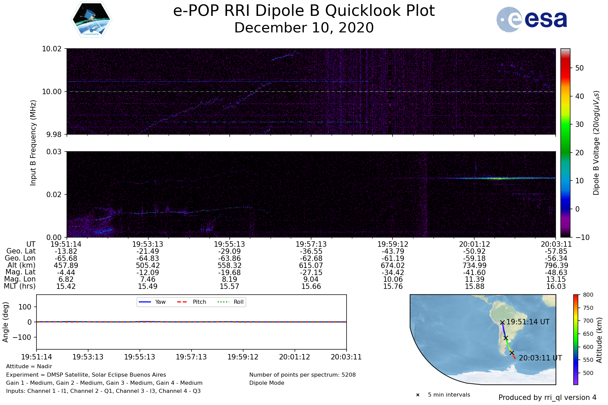The width and height of the screenshot is (608, 405).
Task: Click the x symbol in the 5 min intervals legend
Action: click(418, 395)
